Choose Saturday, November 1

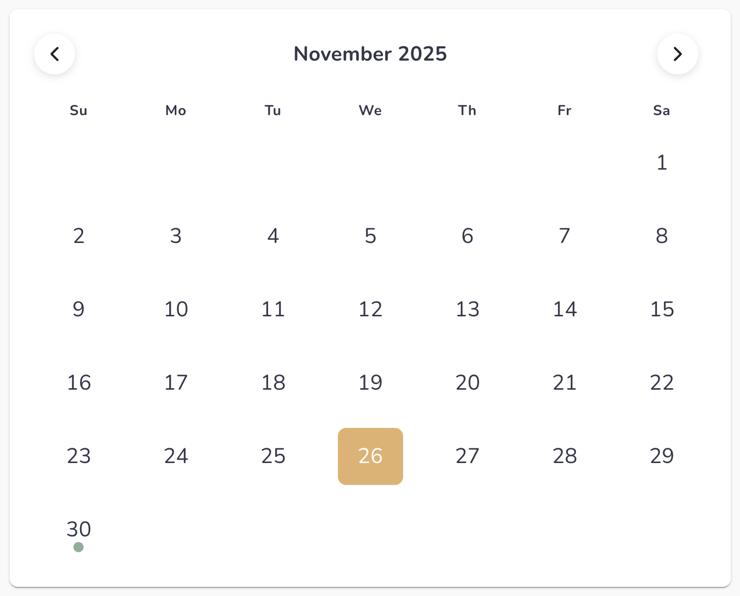(x=662, y=163)
